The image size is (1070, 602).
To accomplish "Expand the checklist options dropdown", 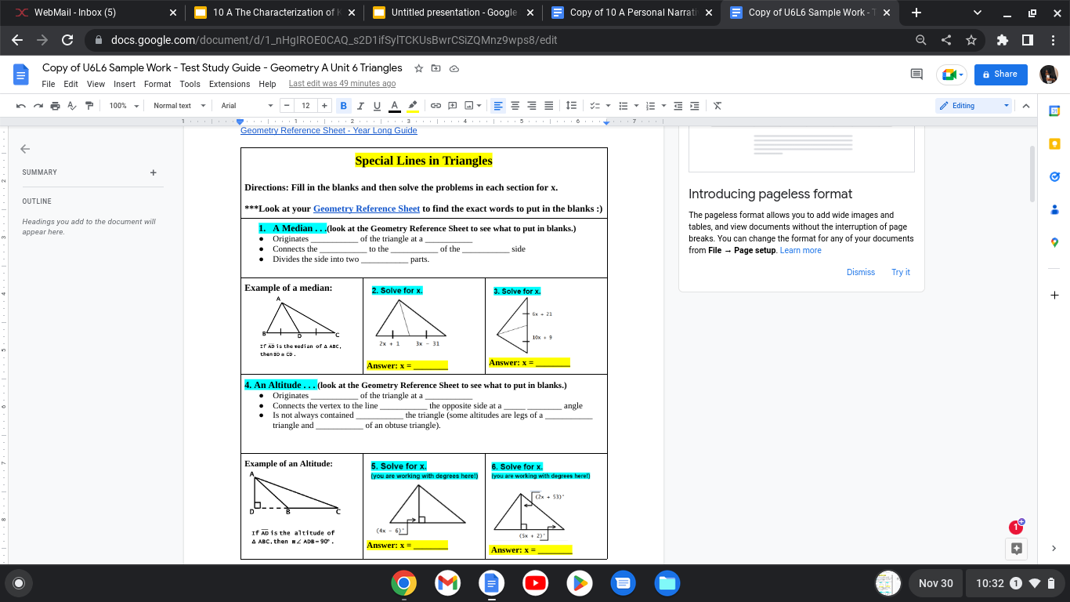I will pos(608,106).
